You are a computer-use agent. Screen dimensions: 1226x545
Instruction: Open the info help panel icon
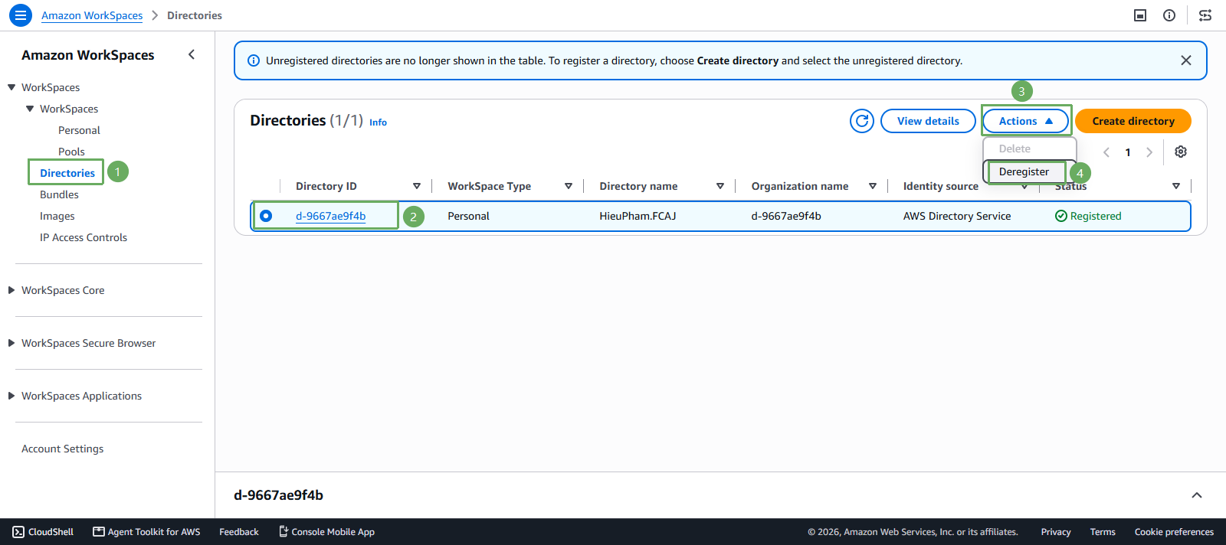click(x=1169, y=15)
